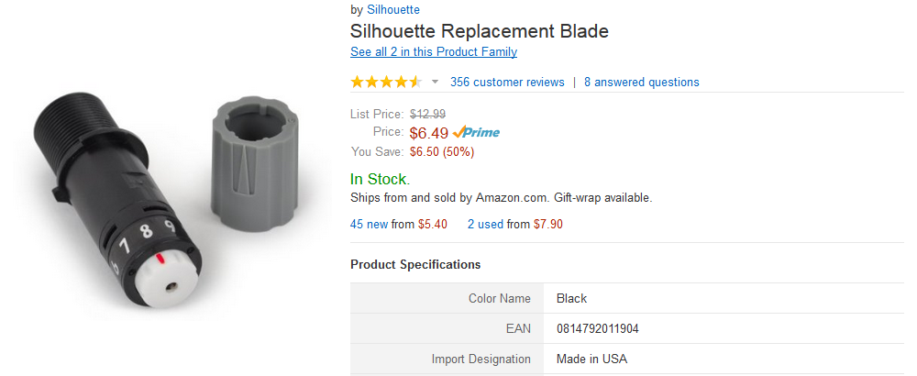Screen dimensions: 917x376
Task: Click the crossed-out $12.99 list price
Action: click(427, 115)
